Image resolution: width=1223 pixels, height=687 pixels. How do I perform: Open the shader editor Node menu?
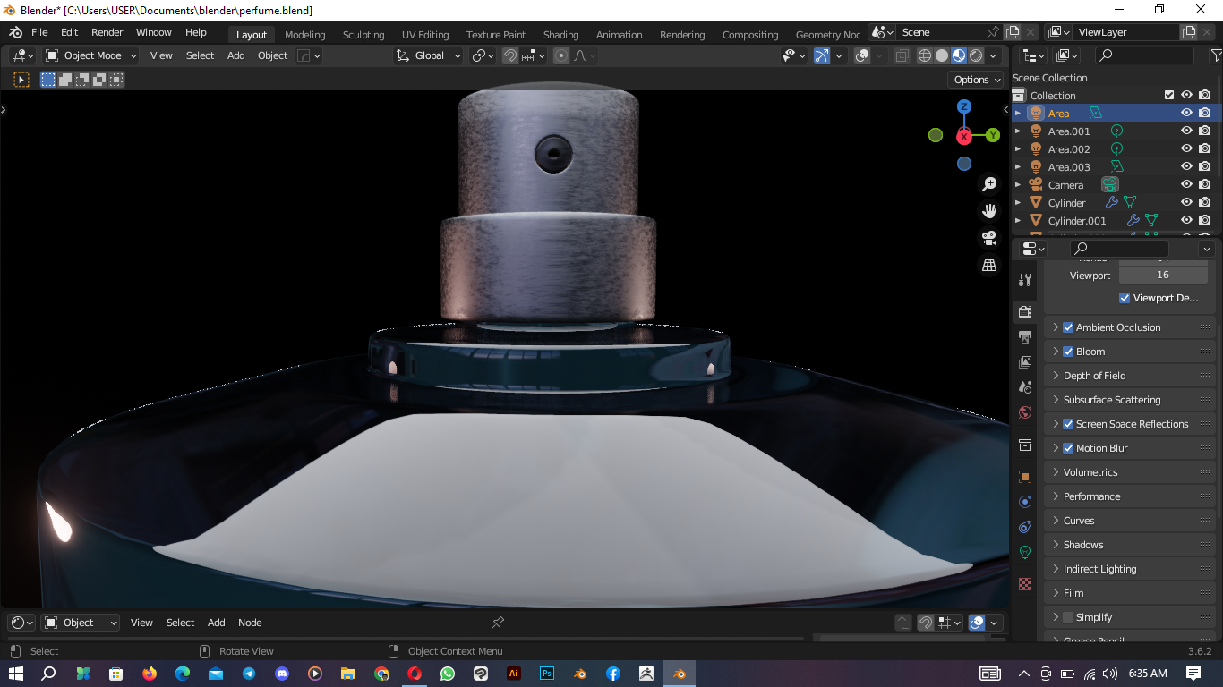pos(250,623)
